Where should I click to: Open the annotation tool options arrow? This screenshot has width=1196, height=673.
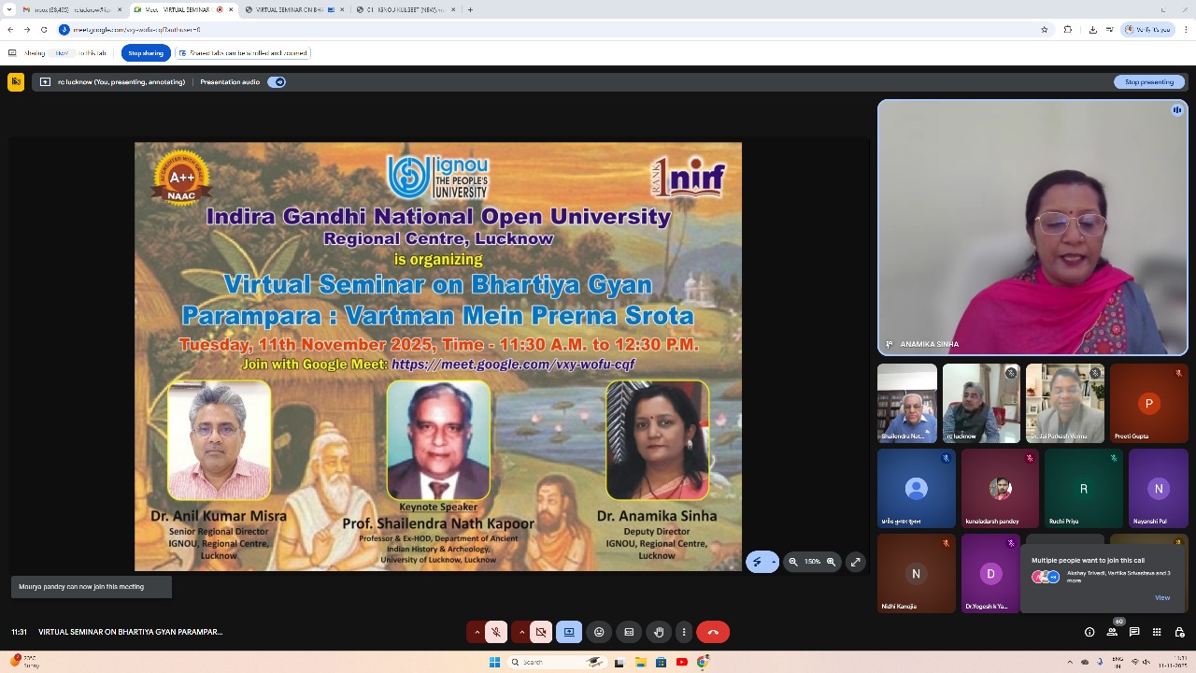tap(773, 562)
